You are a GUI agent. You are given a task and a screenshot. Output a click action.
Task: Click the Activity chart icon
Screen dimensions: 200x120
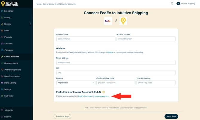click(x=2, y=18)
